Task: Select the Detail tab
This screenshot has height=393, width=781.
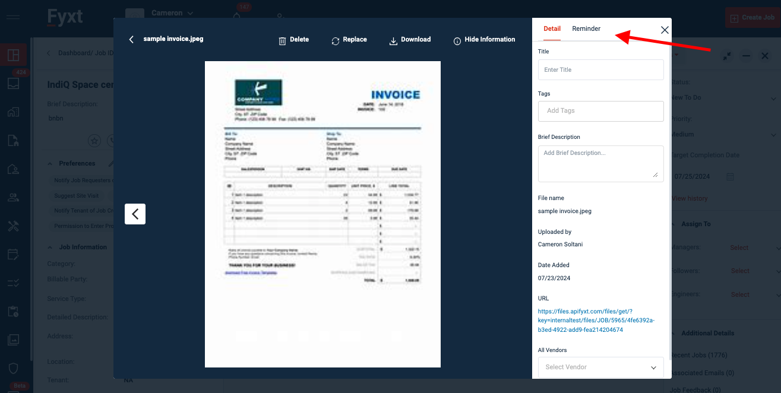Action: tap(552, 29)
